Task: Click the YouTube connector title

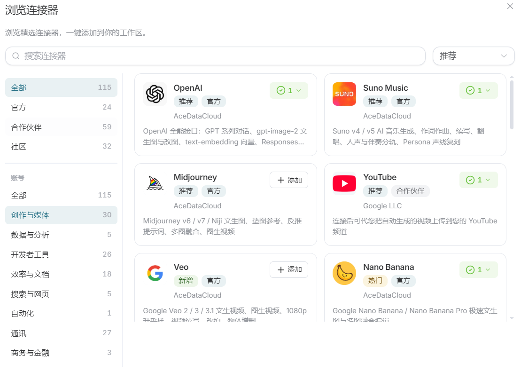Action: click(380, 177)
